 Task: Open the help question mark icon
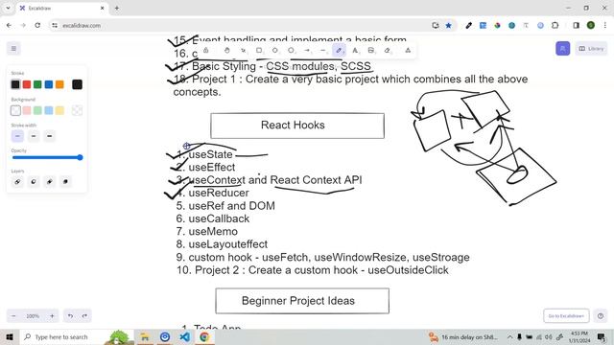pyautogui.click(x=601, y=316)
